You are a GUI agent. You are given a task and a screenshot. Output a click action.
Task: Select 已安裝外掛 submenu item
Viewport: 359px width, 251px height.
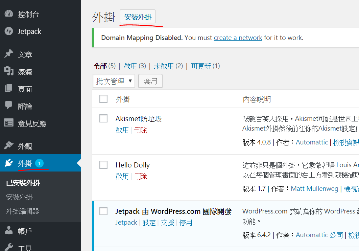(x=23, y=183)
